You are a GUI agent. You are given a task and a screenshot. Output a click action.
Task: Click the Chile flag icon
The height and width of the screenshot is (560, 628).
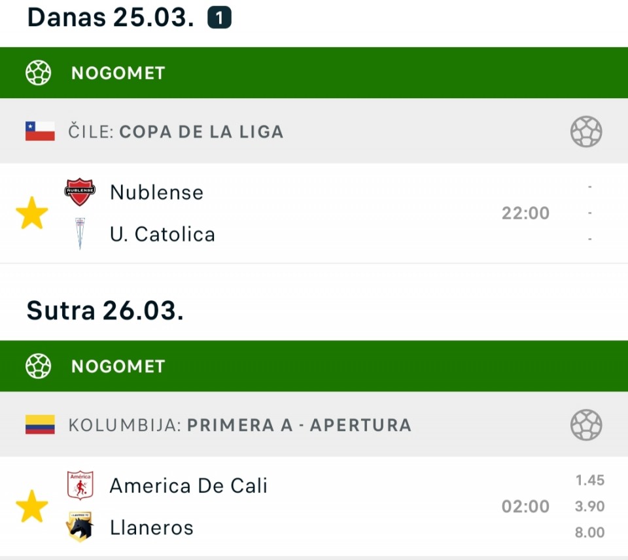coord(40,131)
